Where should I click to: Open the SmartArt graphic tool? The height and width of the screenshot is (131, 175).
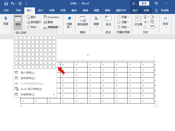tap(51, 17)
